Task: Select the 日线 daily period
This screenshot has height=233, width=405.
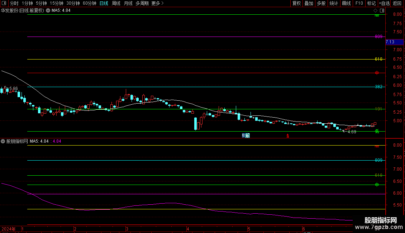Action: coord(104,3)
